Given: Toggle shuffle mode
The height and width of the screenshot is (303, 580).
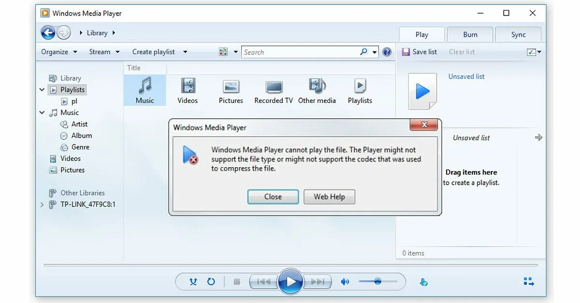Looking at the screenshot, I should 193,281.
